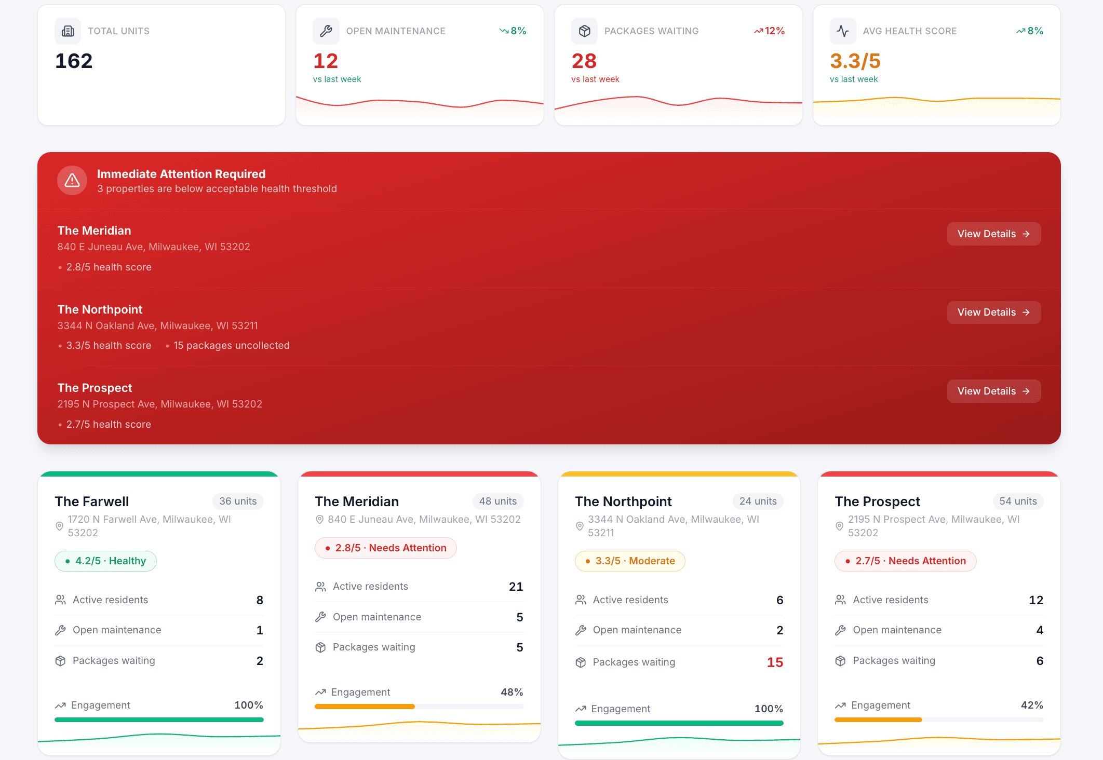Click the 3.3/5 Moderate status badge
1103x760 pixels.
[x=630, y=561]
